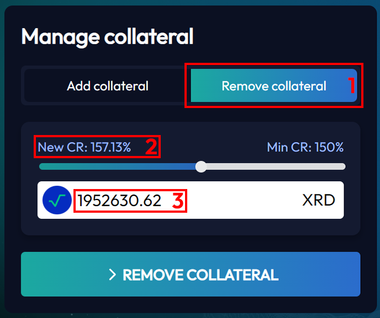Click the XRD token logo icon
380x318 pixels.
[57, 200]
